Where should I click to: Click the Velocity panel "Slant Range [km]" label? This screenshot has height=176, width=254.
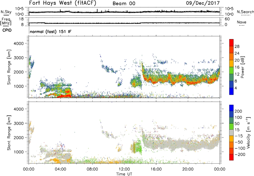9,133
